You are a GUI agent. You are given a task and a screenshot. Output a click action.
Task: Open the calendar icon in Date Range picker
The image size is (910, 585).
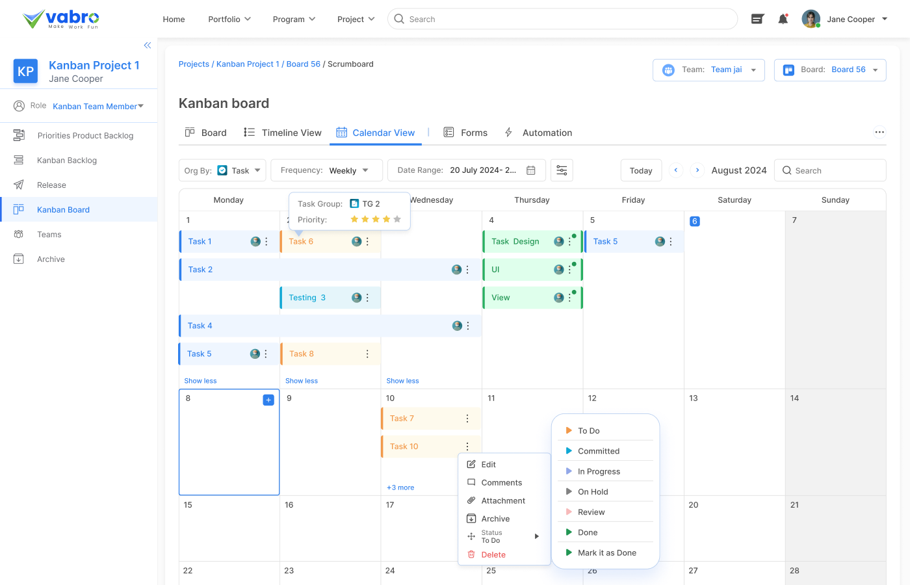[530, 170]
